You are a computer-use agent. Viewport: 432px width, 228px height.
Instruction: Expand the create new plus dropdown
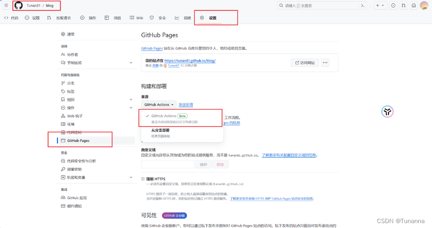tap(380, 5)
